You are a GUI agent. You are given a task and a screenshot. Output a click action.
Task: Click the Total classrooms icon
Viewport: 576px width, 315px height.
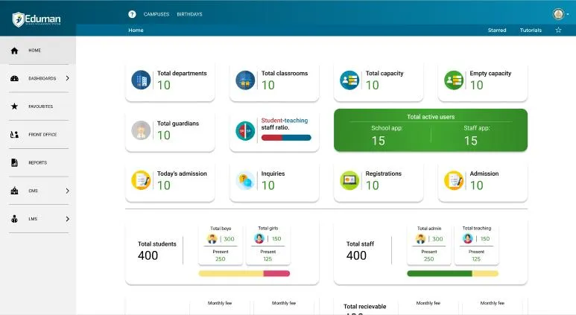[x=245, y=80]
